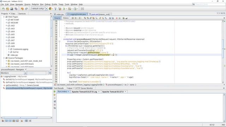
Task: Click the Last Edit editor toolbar icon
Action: (73, 18)
